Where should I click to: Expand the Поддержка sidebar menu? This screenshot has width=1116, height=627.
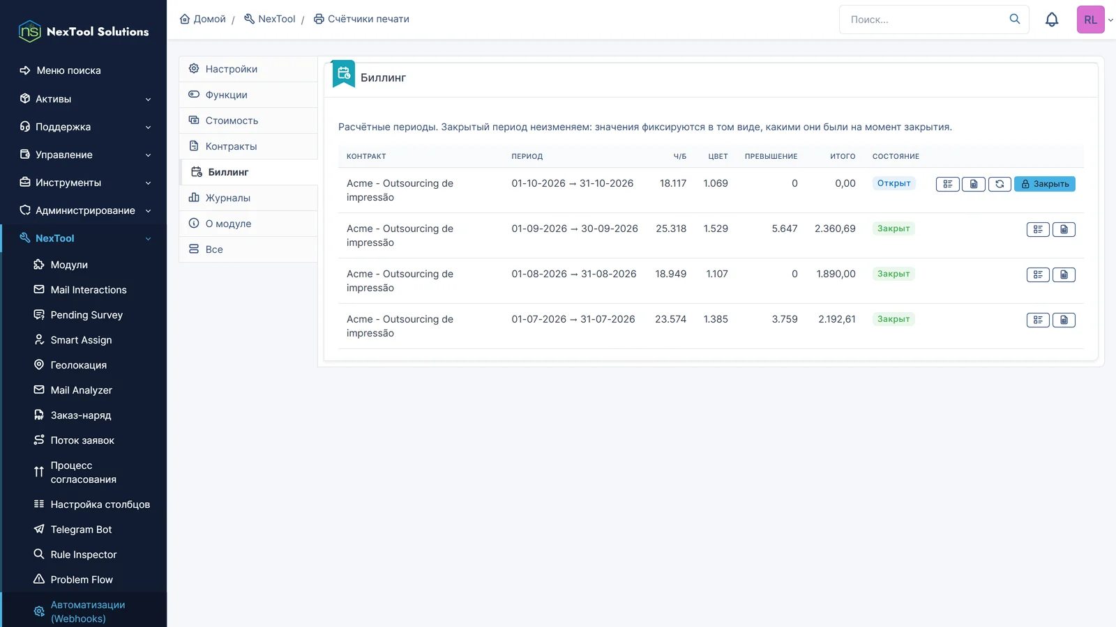pos(85,127)
